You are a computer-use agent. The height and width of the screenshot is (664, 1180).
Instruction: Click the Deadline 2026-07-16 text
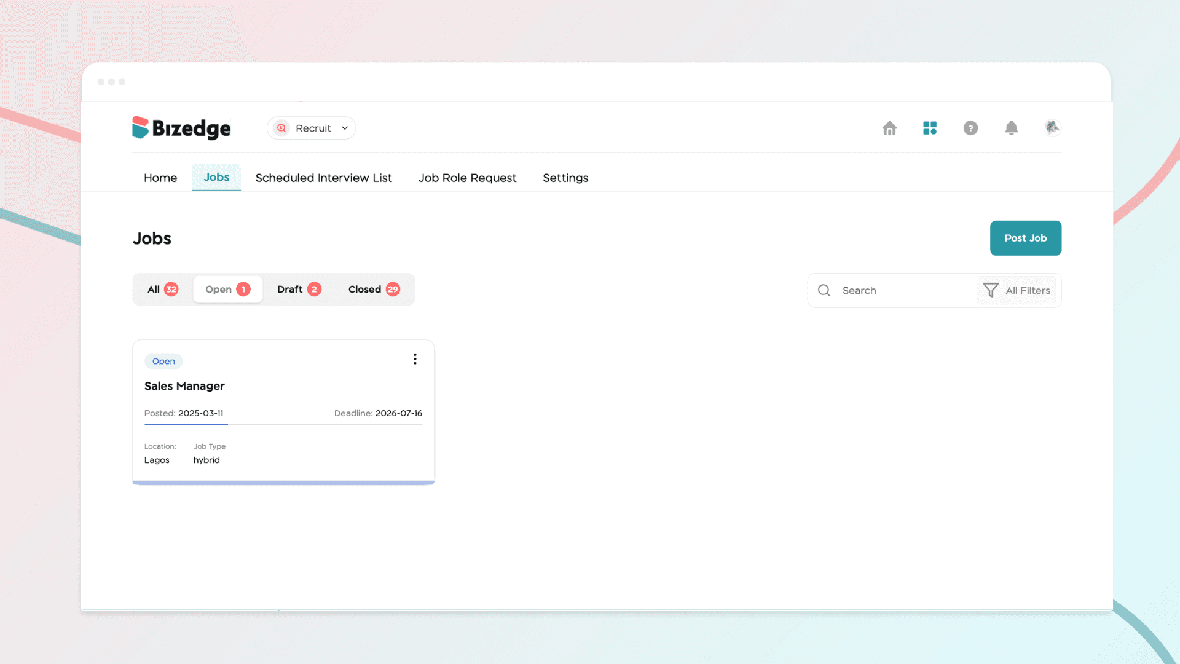coord(378,413)
